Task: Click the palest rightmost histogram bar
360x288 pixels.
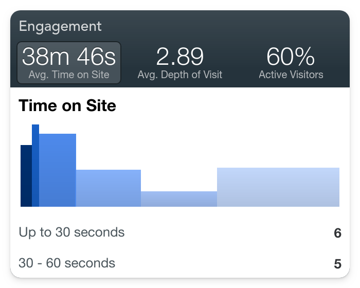Action: [278, 187]
